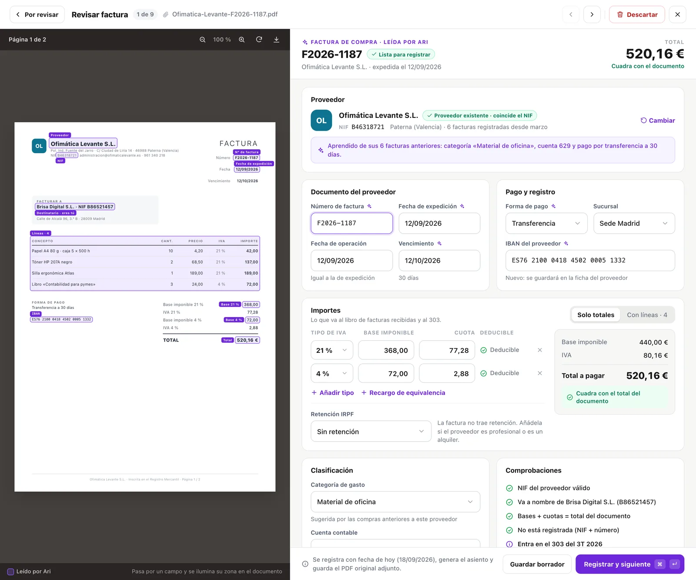Click the Proveedor existente badge
Screen dimensions: 696x580
[x=479, y=115]
